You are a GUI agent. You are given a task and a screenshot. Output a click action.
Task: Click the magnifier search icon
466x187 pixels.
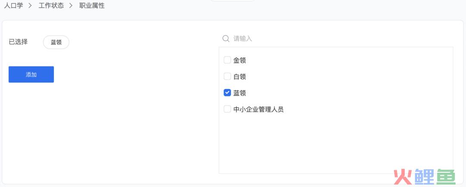(226, 38)
